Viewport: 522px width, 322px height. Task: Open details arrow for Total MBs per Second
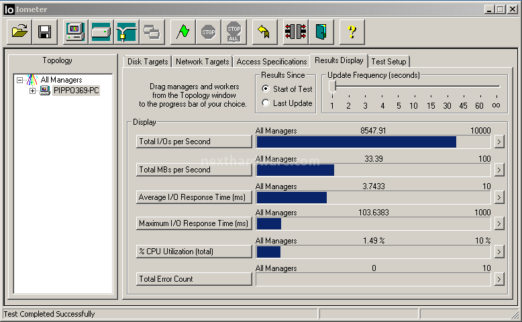pyautogui.click(x=499, y=170)
